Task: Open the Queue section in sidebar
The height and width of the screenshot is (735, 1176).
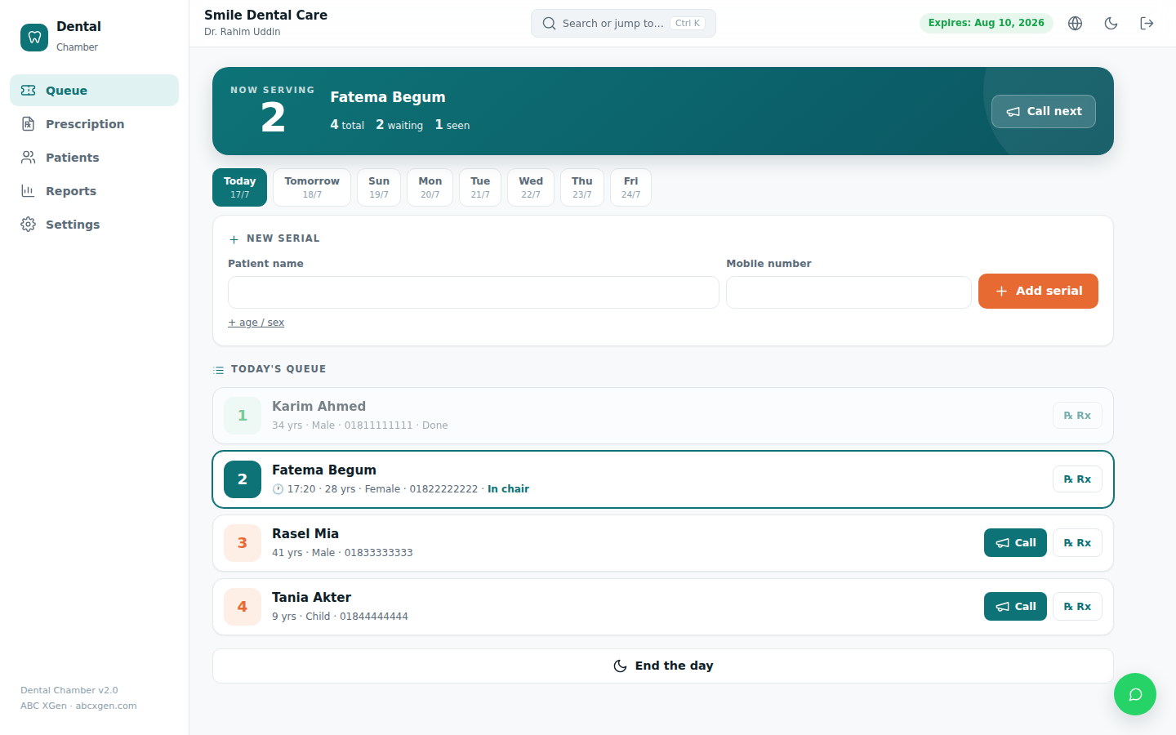Action: click(x=94, y=90)
